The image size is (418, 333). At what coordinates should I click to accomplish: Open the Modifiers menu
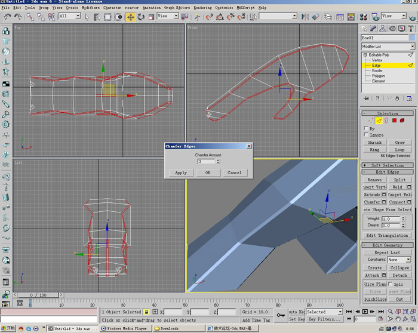[91, 7]
